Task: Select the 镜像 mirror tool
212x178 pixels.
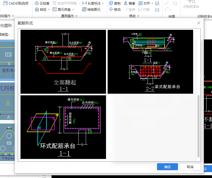Action: click(129, 3)
